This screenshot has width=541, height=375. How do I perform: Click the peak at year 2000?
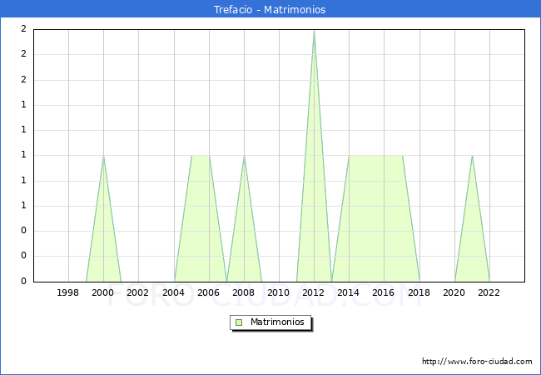(103, 156)
